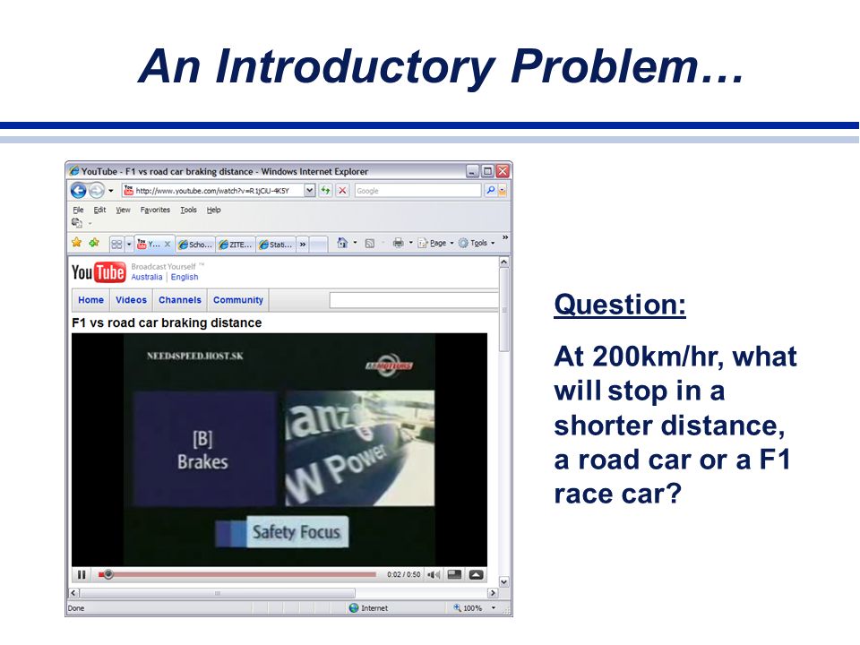Expand the address bar history dropdown
Screen dimensions: 860x645
[309, 190]
